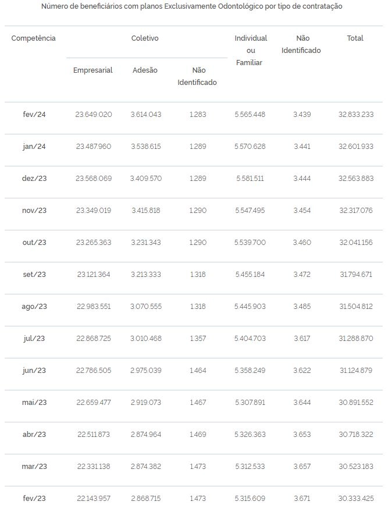The width and height of the screenshot is (388, 512).
Task: Click the fev/23 row label
Action: [x=34, y=498]
